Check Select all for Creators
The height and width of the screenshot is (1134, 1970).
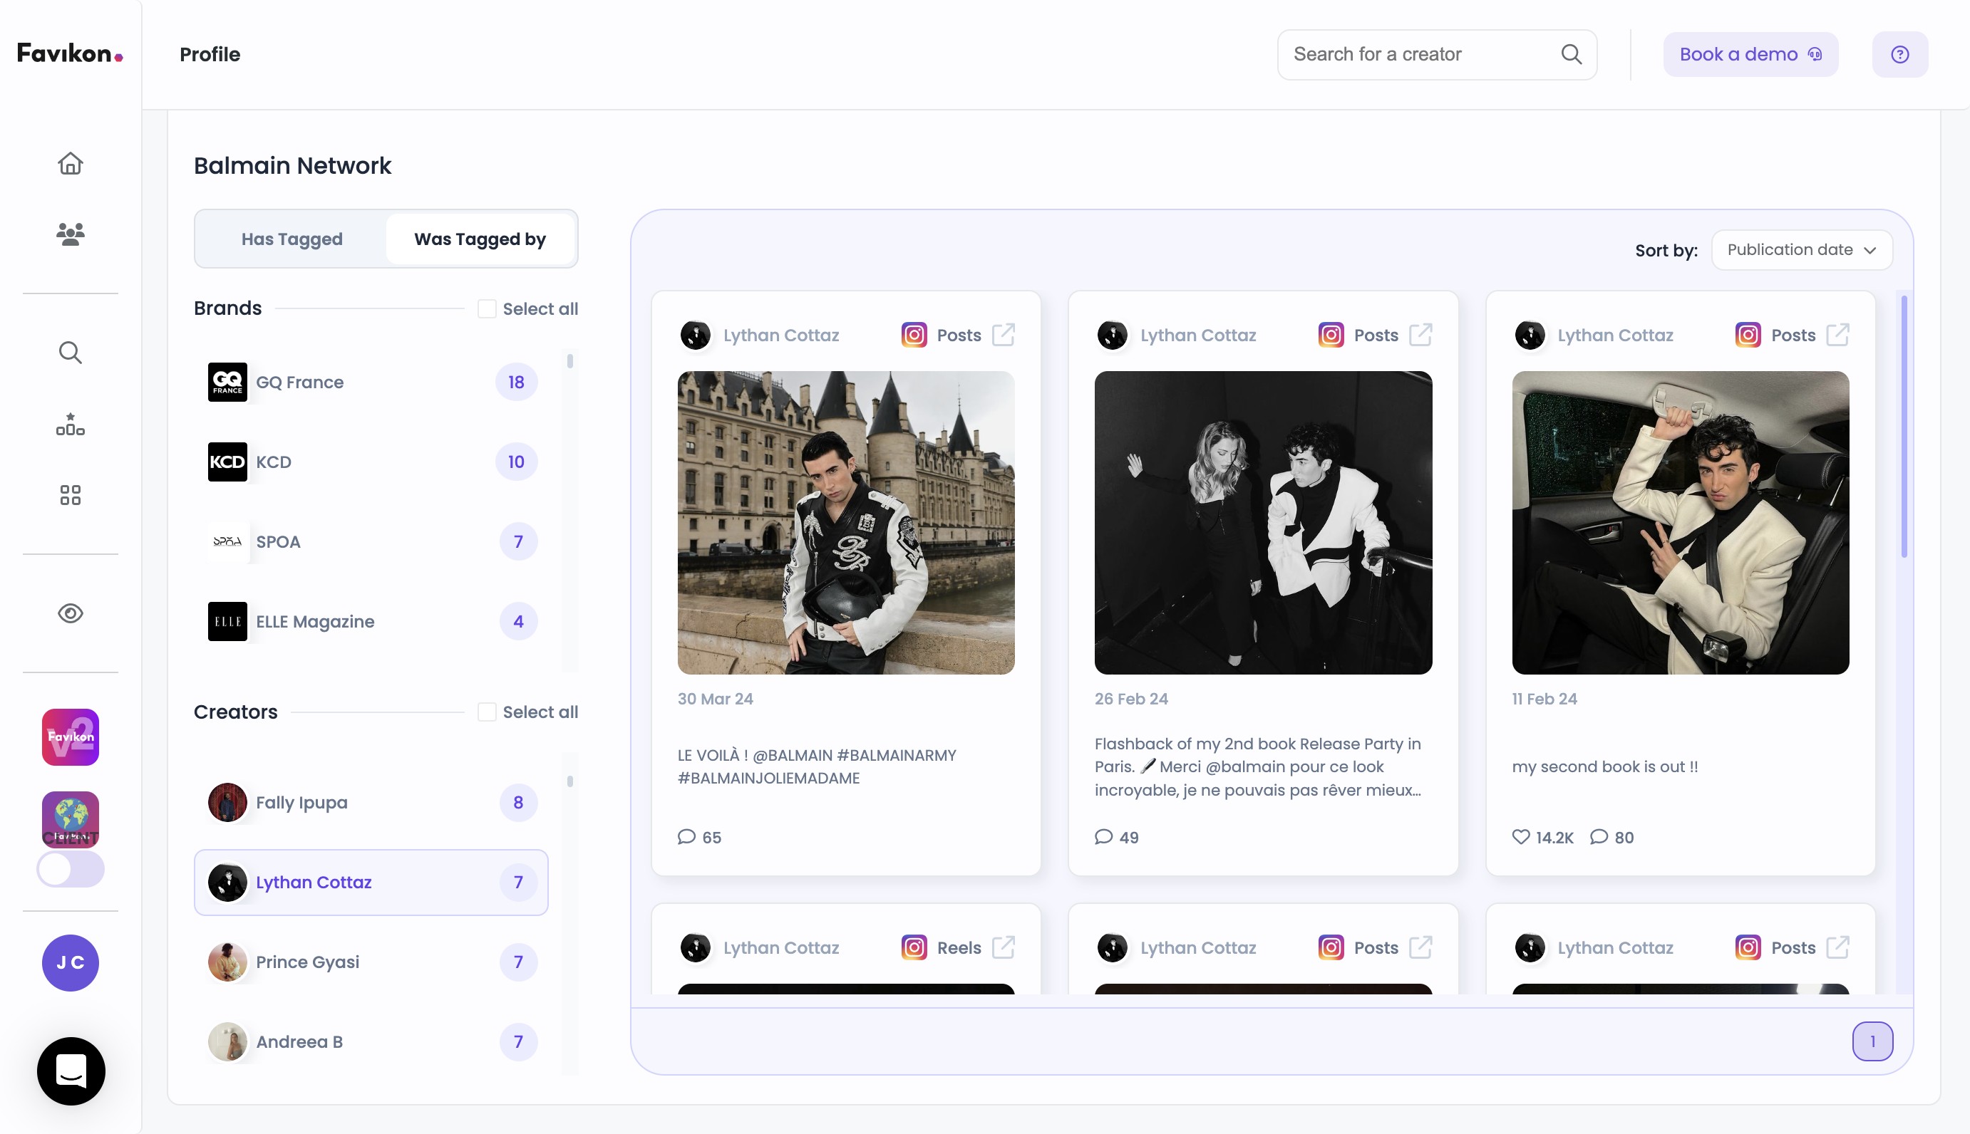[x=487, y=712]
